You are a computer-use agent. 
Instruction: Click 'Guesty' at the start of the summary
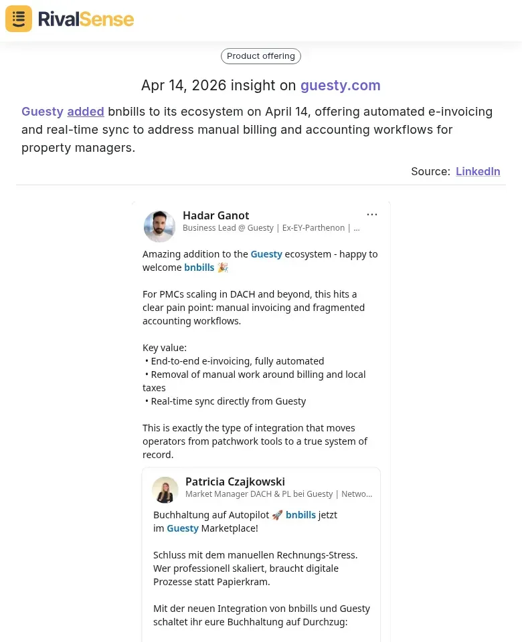[42, 111]
